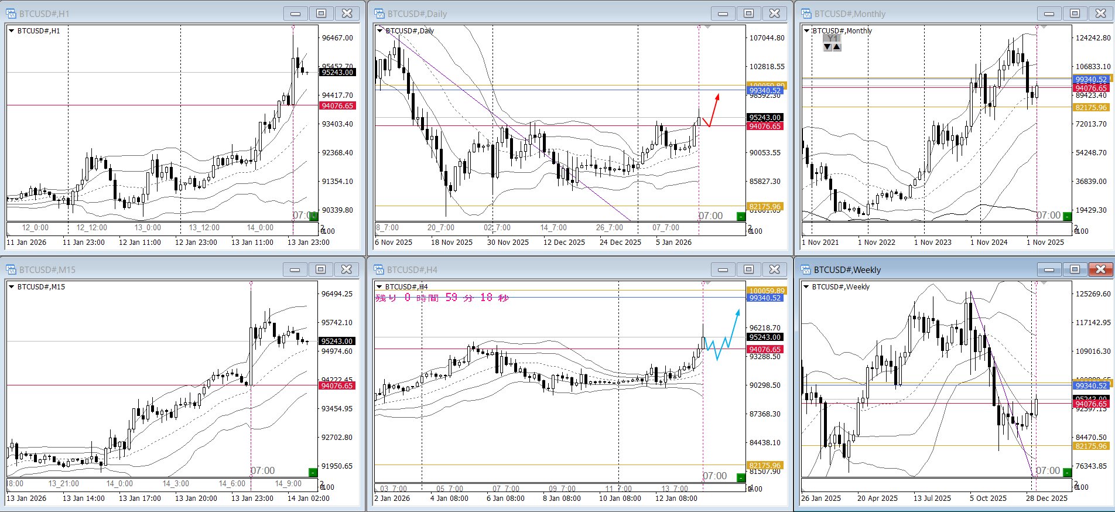Expand the BTCUSD#,M15 chart dropdown triangle
Screen dimensions: 1115x512
pyautogui.click(x=11, y=287)
